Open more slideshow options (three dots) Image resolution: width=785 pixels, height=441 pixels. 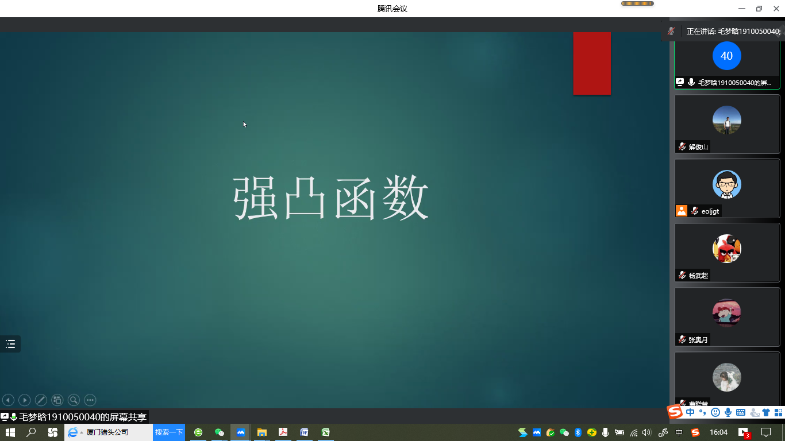[90, 400]
